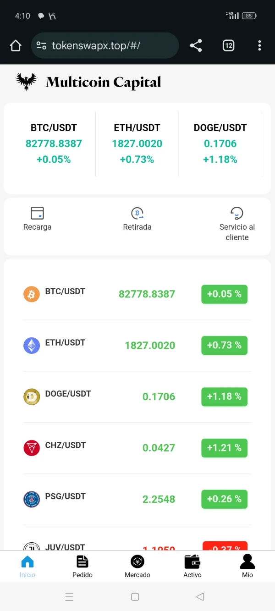Select the Dogecoin coin icon
Viewport: 275px width, 611px height.
32,396
